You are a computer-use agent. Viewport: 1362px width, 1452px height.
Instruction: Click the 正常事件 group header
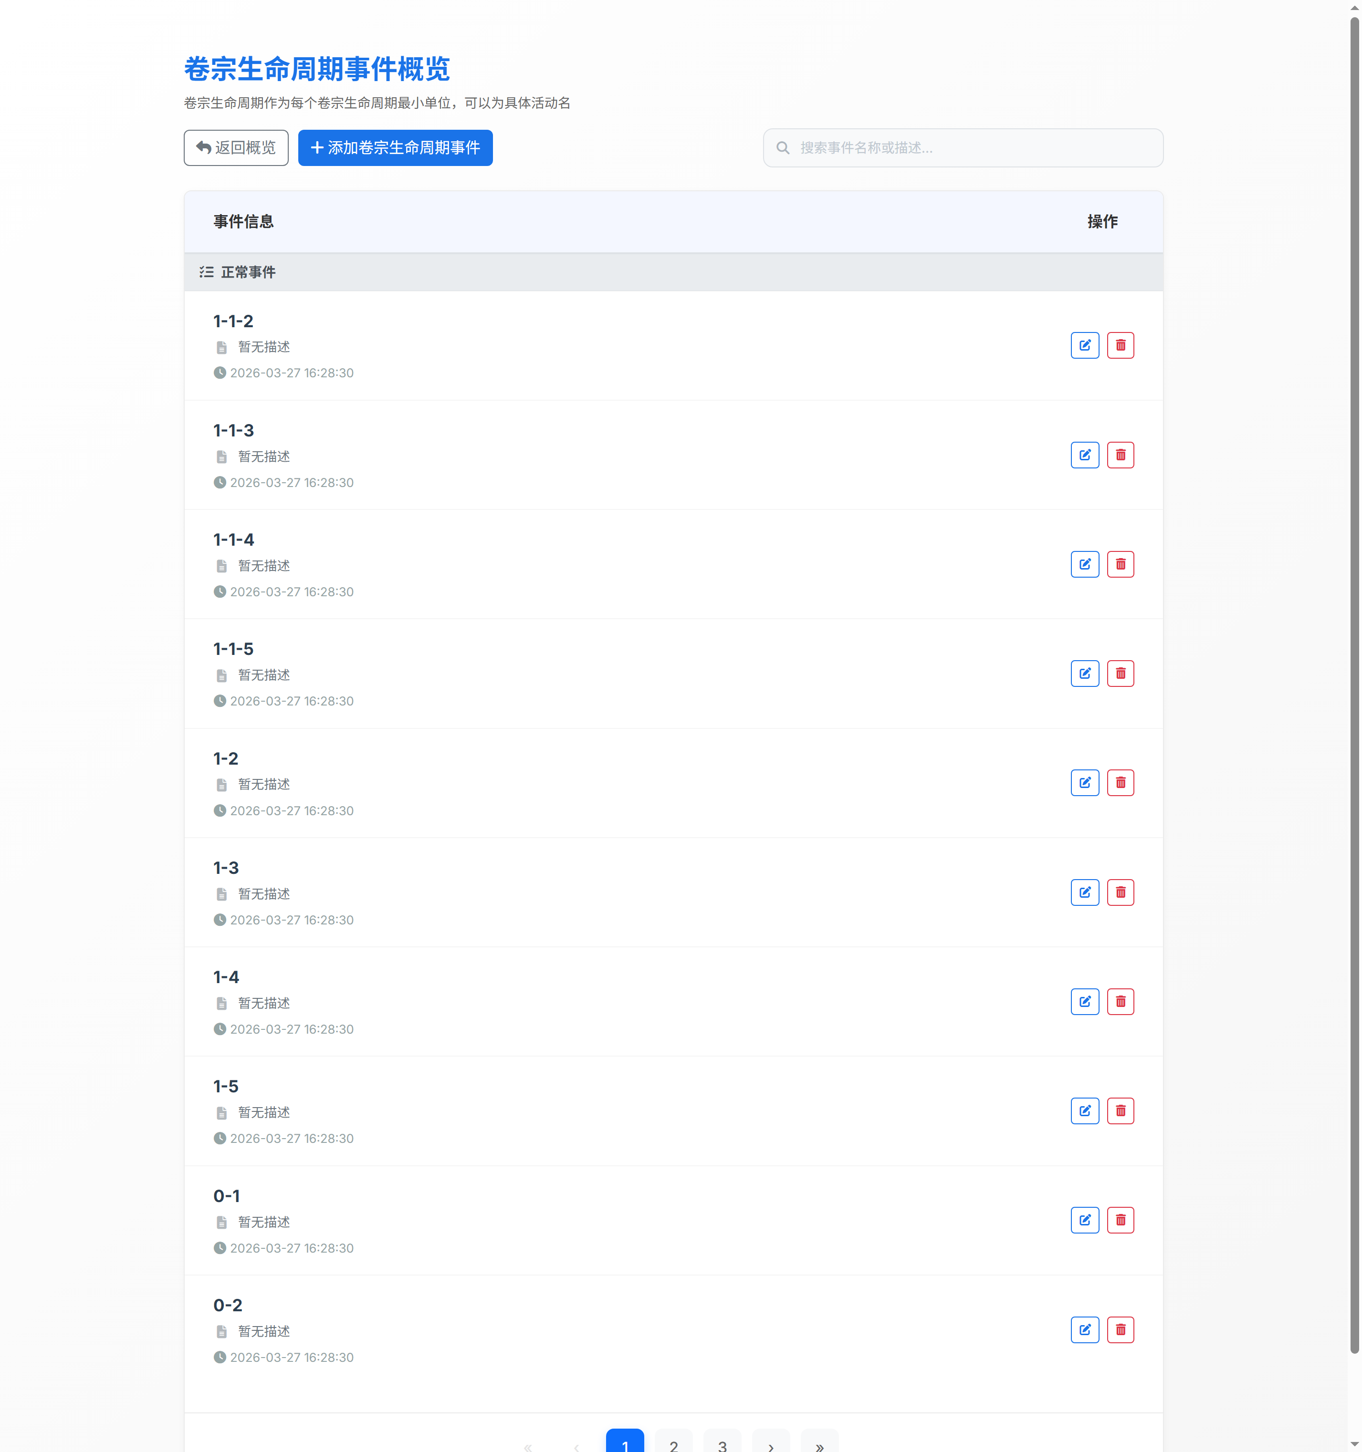pos(249,272)
